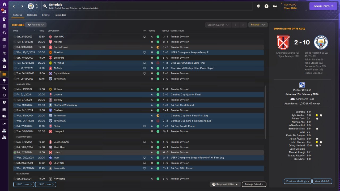
Task: Click the Manchester City crest in match summary
Action: click(321, 42)
